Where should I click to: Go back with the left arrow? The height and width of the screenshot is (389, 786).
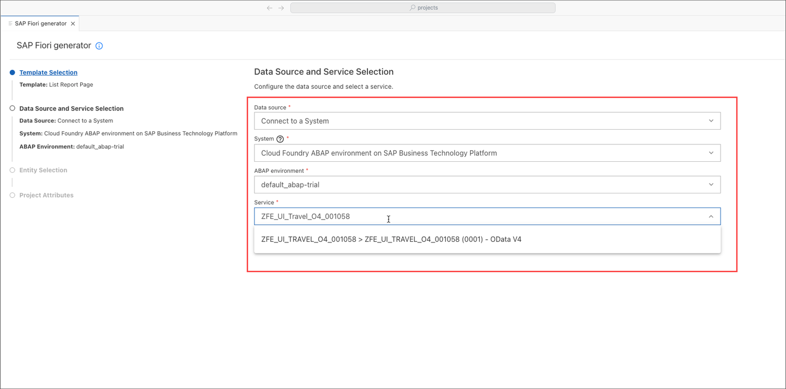coord(270,8)
